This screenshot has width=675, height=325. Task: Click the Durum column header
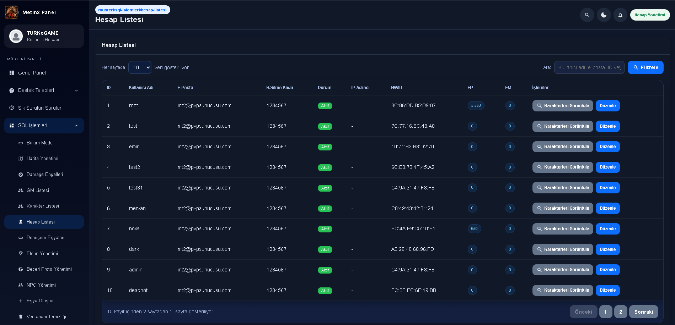[325, 88]
